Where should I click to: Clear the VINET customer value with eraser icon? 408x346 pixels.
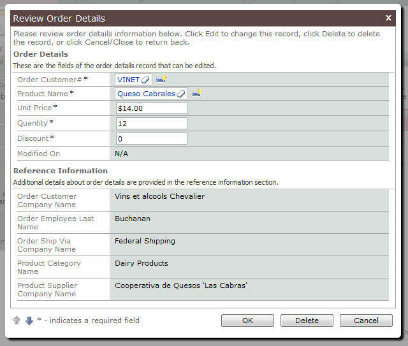click(x=145, y=80)
